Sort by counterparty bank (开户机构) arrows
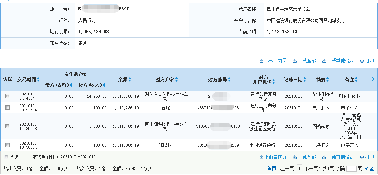Viewport: 378px width, 175px height. [274, 82]
